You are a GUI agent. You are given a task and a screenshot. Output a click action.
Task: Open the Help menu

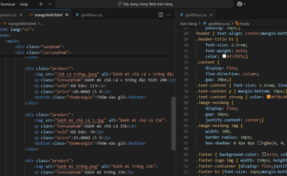[x=24, y=4]
